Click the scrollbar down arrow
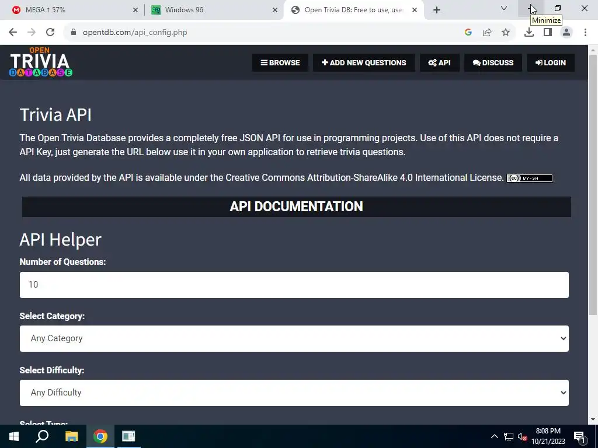This screenshot has width=598, height=448. pyautogui.click(x=593, y=420)
